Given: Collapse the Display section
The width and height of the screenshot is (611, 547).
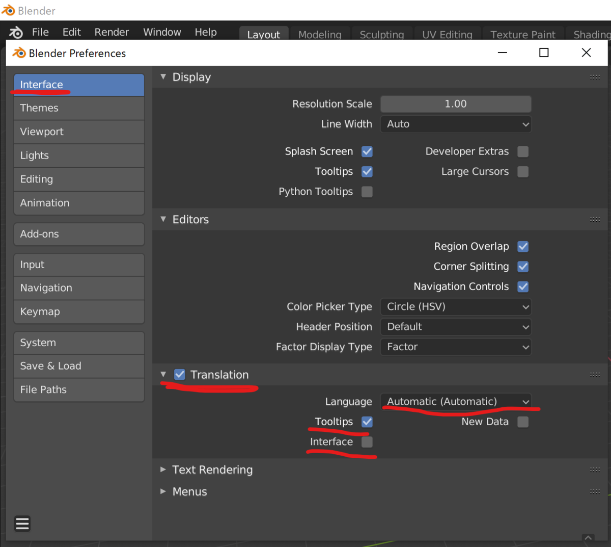Looking at the screenshot, I should (163, 77).
